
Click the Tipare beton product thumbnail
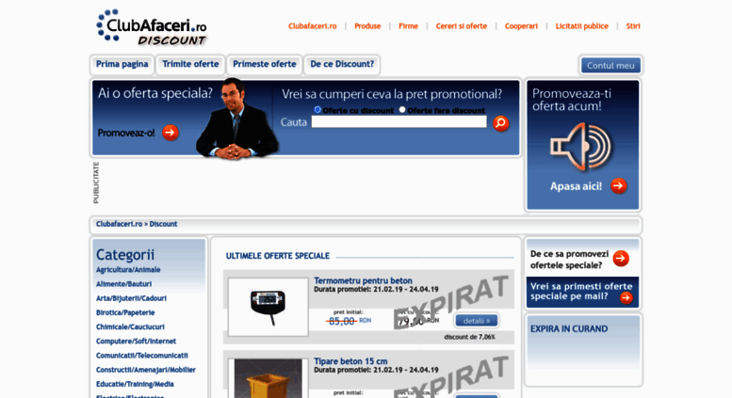click(x=268, y=378)
